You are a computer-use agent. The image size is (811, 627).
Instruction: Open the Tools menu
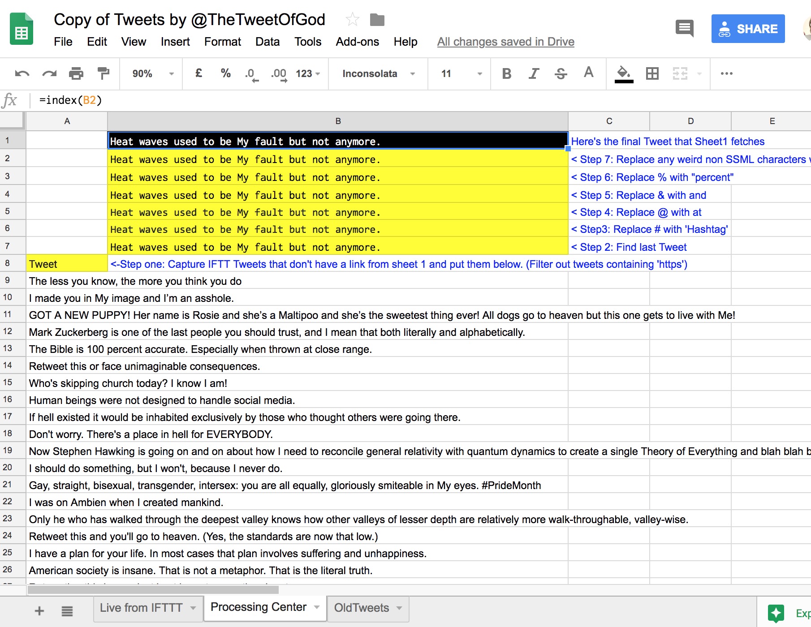click(308, 42)
